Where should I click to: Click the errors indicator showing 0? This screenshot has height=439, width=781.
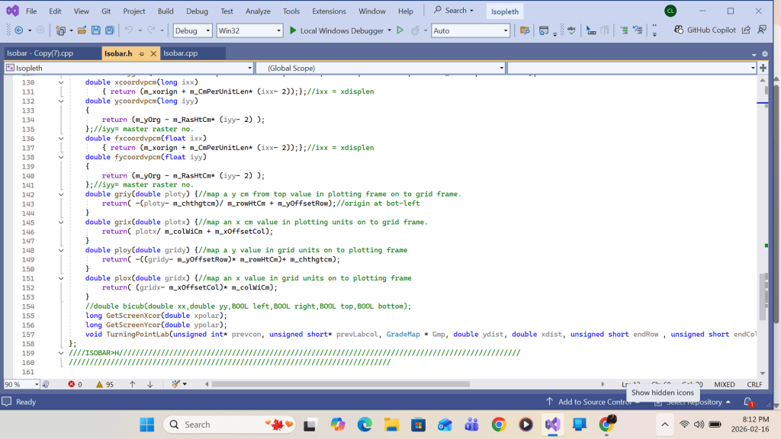coord(75,384)
